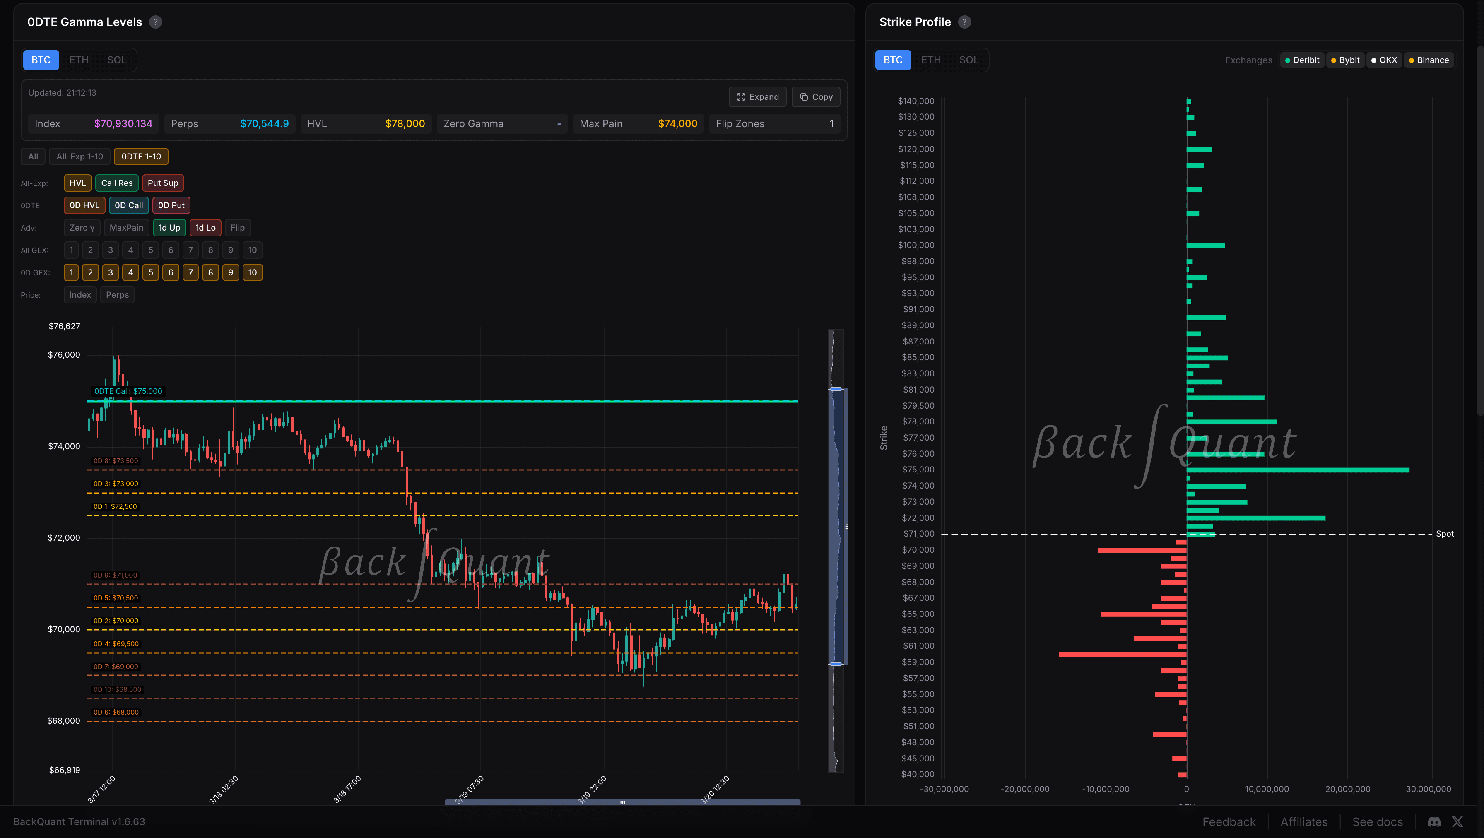This screenshot has height=838, width=1484.
Task: Toggle the 0D Call level overlay
Action: click(128, 205)
